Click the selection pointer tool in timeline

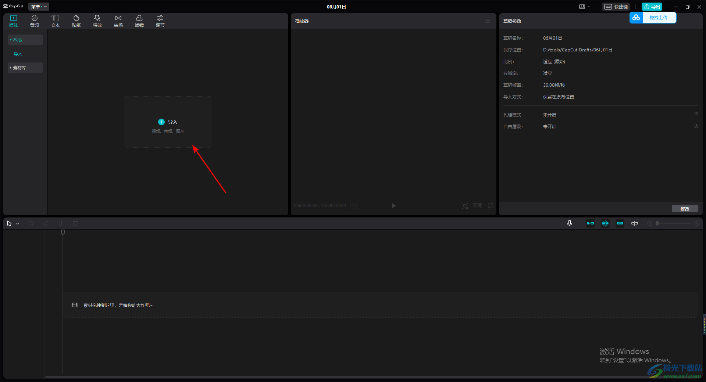pyautogui.click(x=9, y=223)
